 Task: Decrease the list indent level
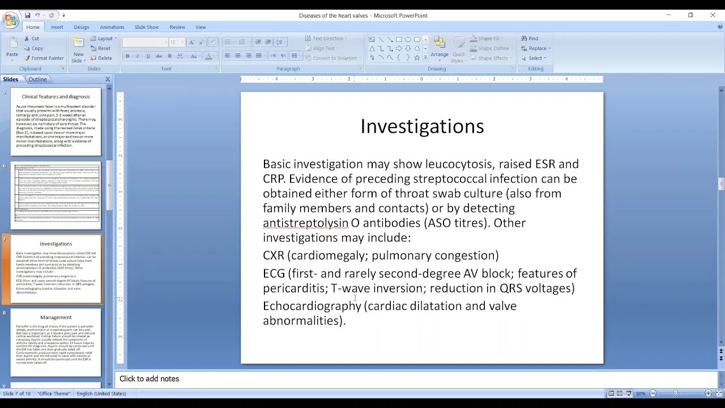click(258, 42)
